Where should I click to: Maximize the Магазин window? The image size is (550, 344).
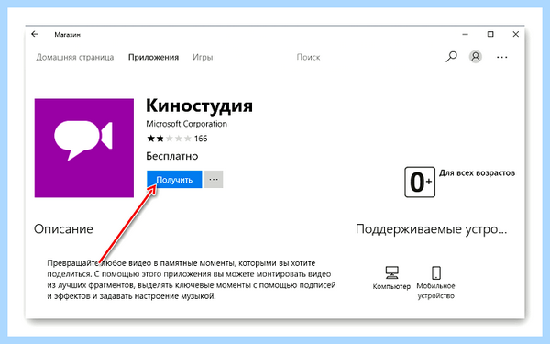coord(490,34)
